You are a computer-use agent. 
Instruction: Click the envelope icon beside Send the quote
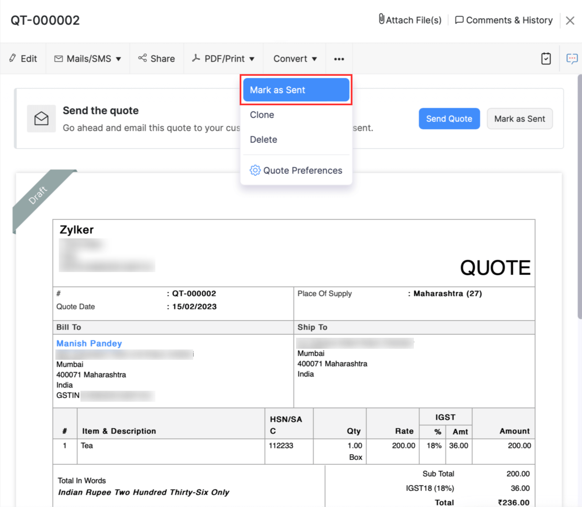42,119
